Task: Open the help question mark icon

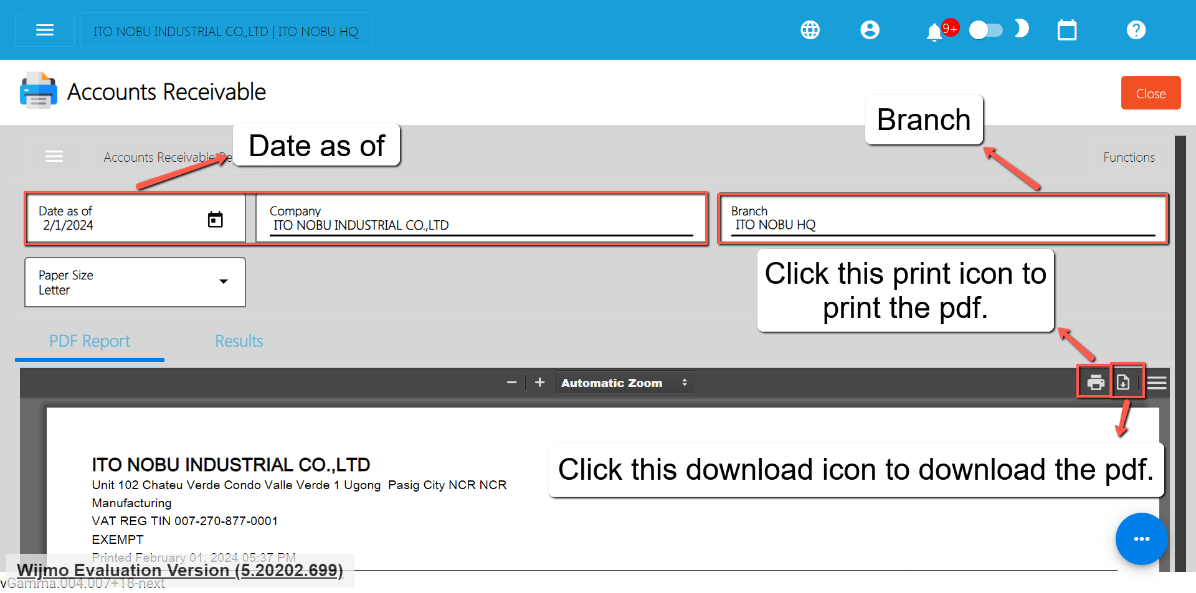Action: pos(1136,30)
